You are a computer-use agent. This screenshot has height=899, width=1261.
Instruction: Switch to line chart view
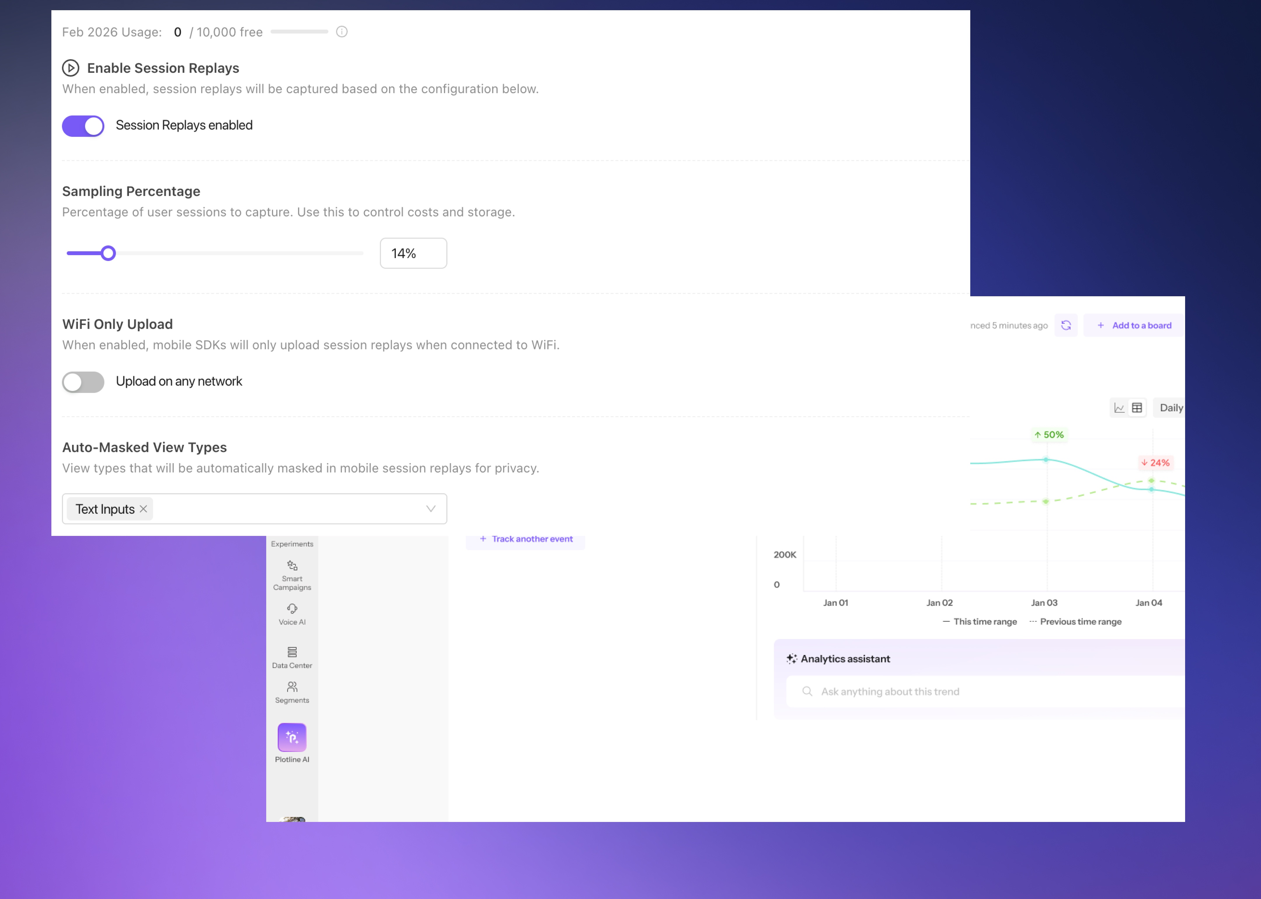coord(1119,407)
